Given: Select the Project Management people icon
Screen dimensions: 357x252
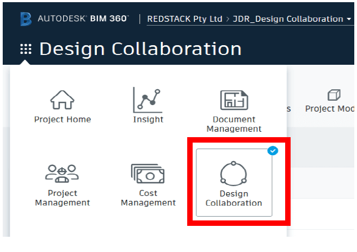Looking at the screenshot, I should [63, 174].
